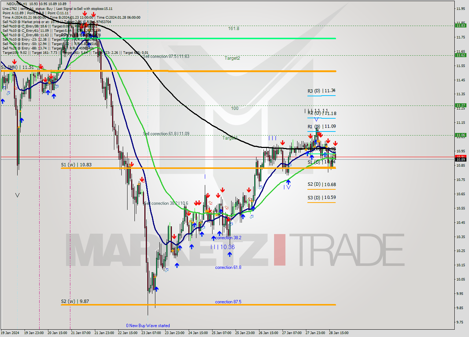Click the 10.45 price scale value

(x=461, y=222)
